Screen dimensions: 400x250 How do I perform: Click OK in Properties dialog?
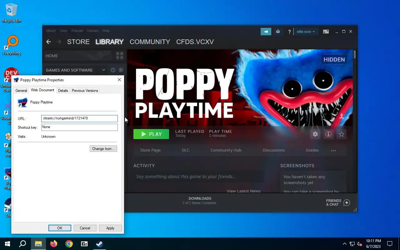pos(60,228)
